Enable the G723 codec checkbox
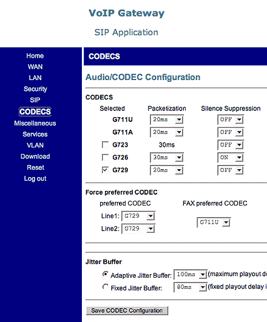 point(105,145)
